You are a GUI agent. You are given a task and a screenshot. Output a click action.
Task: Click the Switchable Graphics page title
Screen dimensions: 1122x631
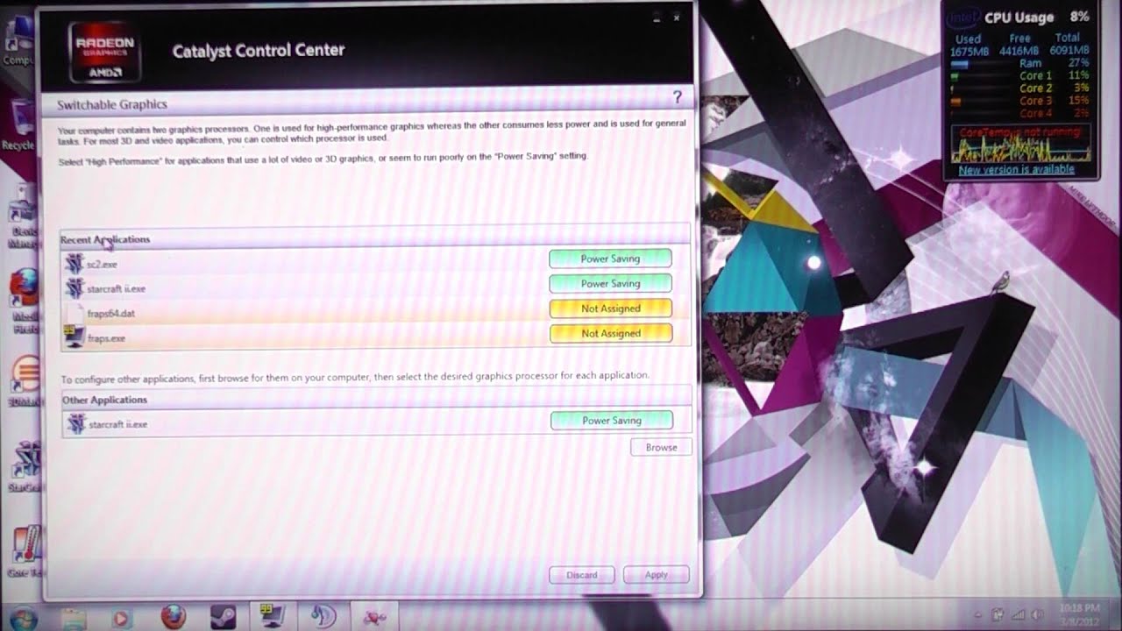(x=112, y=104)
